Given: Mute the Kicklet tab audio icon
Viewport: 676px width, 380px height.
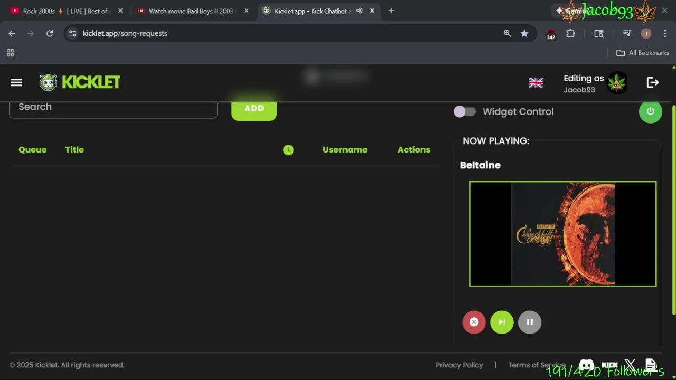Looking at the screenshot, I should (x=359, y=11).
